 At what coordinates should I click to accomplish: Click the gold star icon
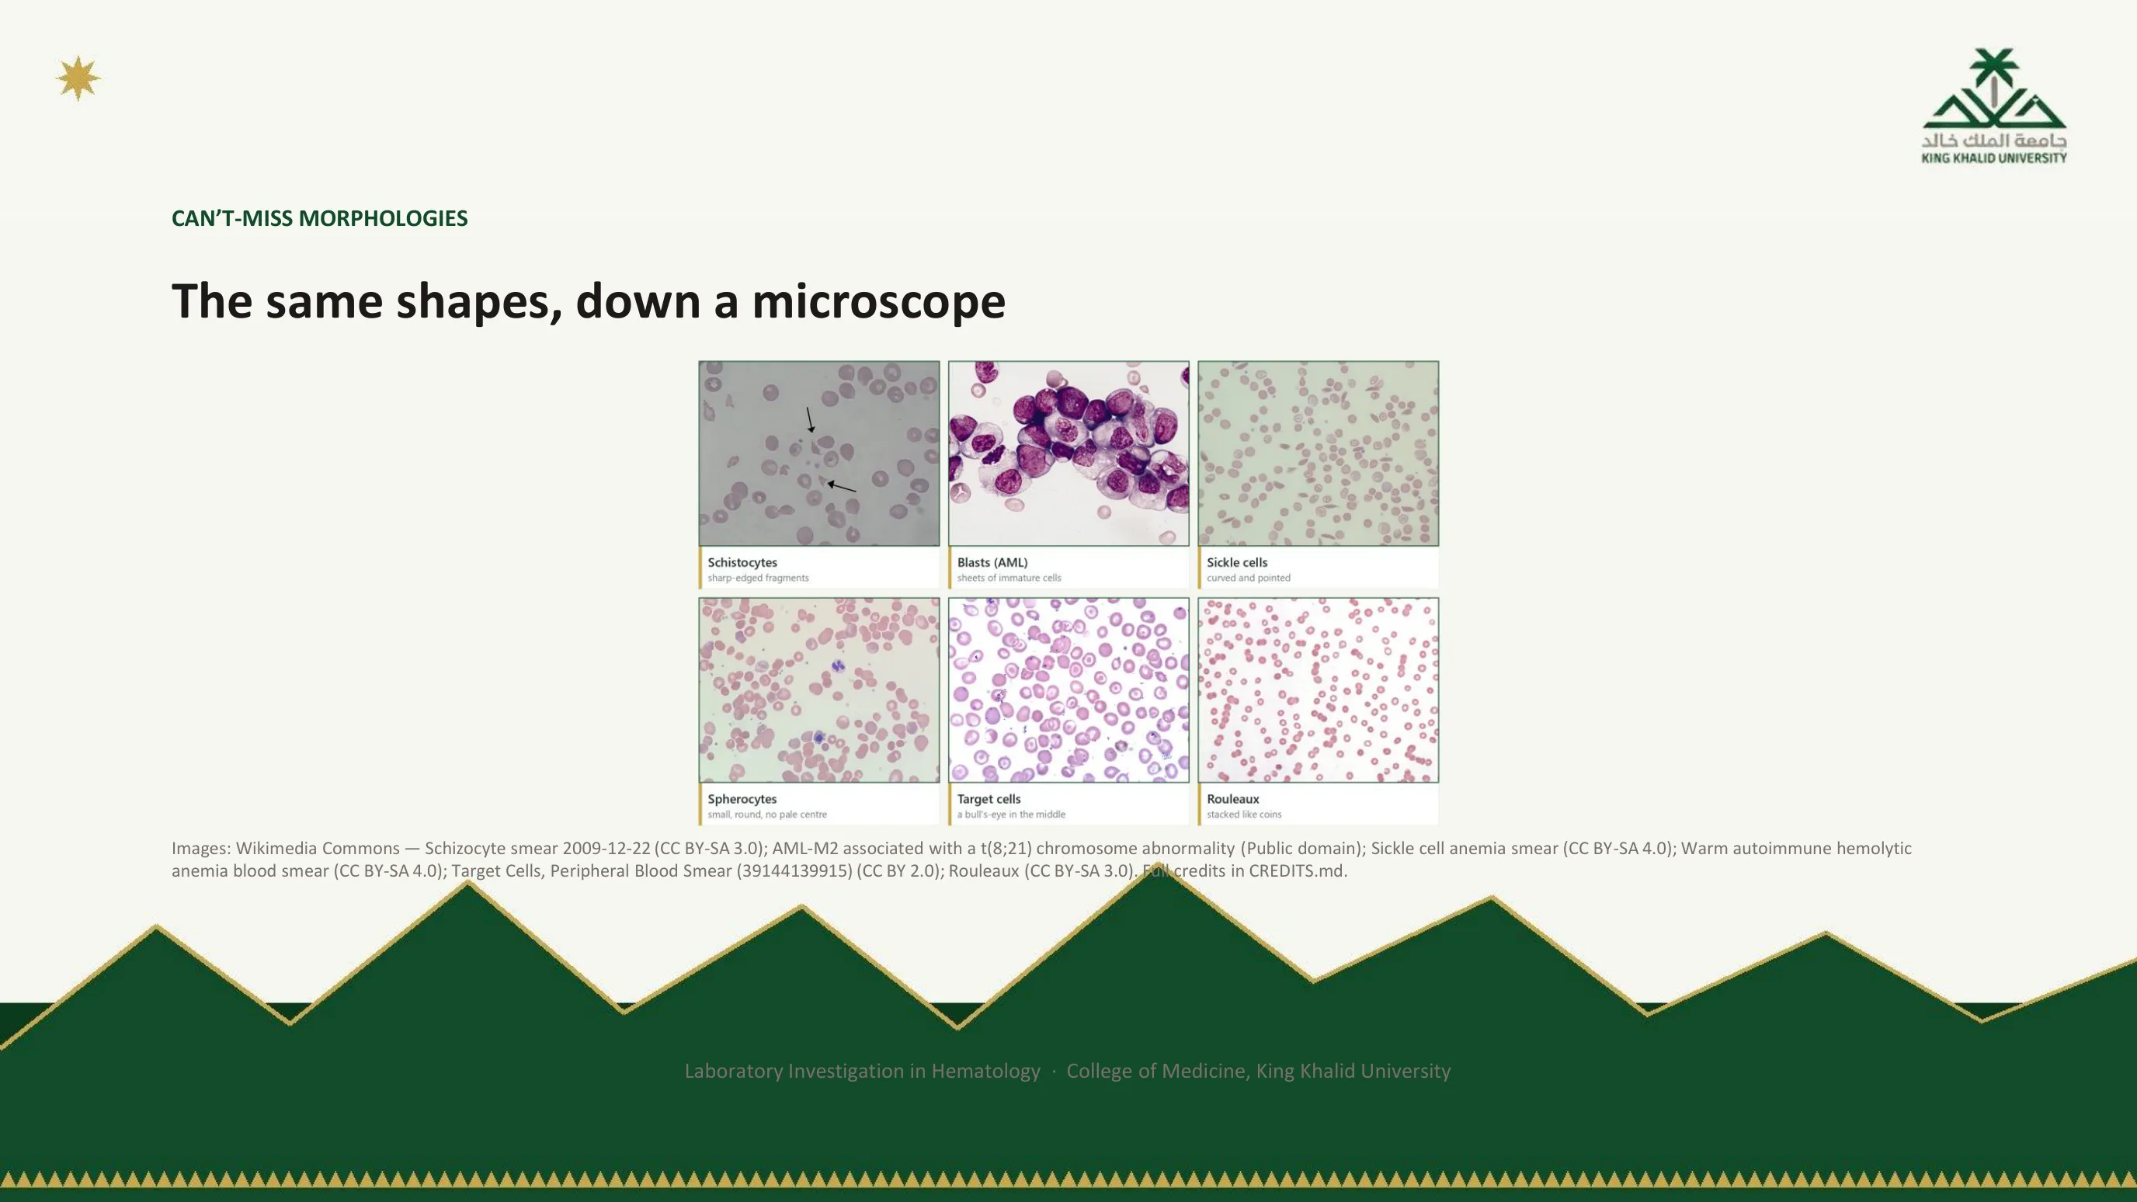coord(78,78)
